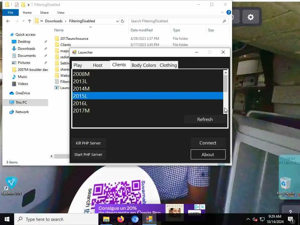Sort by Date modified column header
Image resolution: width=300 pixels, height=225 pixels.
pyautogui.click(x=142, y=30)
